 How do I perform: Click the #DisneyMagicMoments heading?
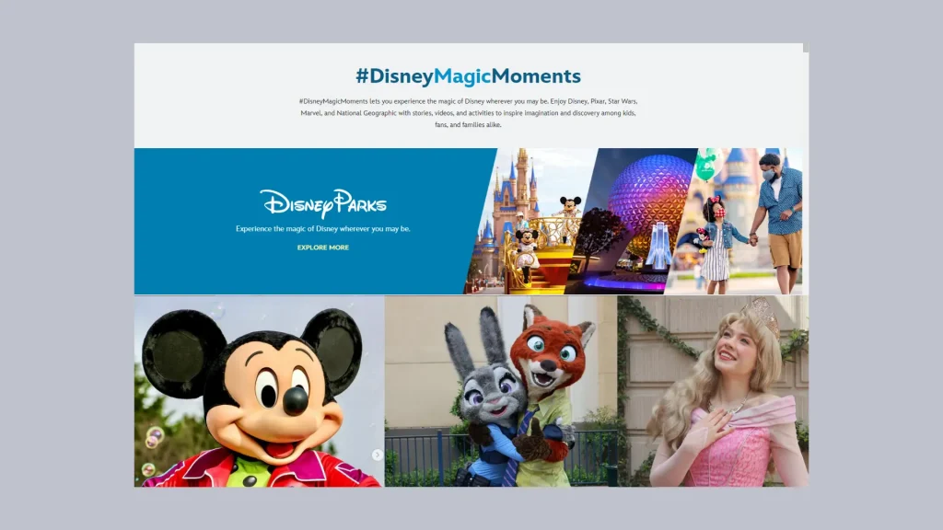pyautogui.click(x=468, y=76)
